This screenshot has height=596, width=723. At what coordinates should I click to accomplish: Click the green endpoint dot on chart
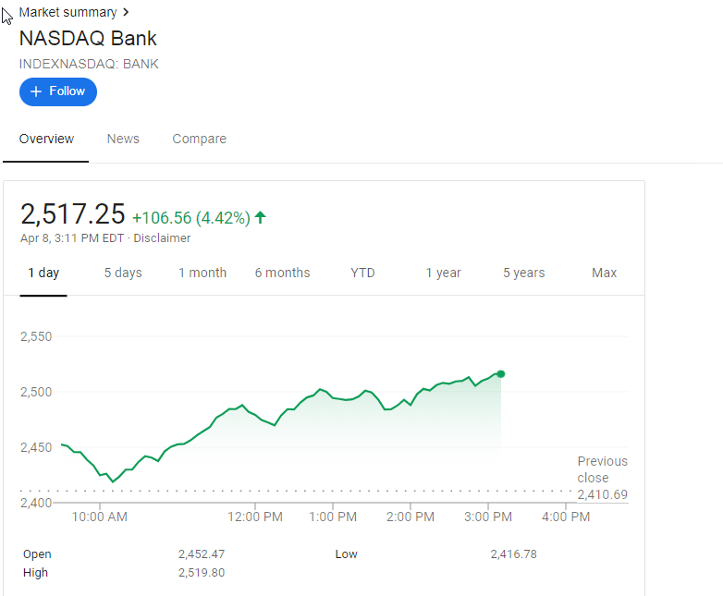[501, 373]
